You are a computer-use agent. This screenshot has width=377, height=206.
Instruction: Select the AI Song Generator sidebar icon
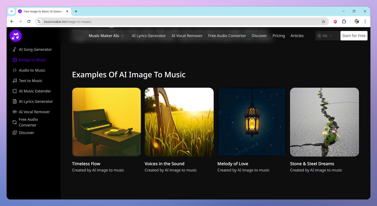pyautogui.click(x=14, y=49)
